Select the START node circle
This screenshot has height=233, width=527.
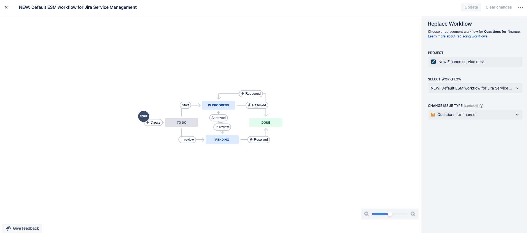coord(143,116)
